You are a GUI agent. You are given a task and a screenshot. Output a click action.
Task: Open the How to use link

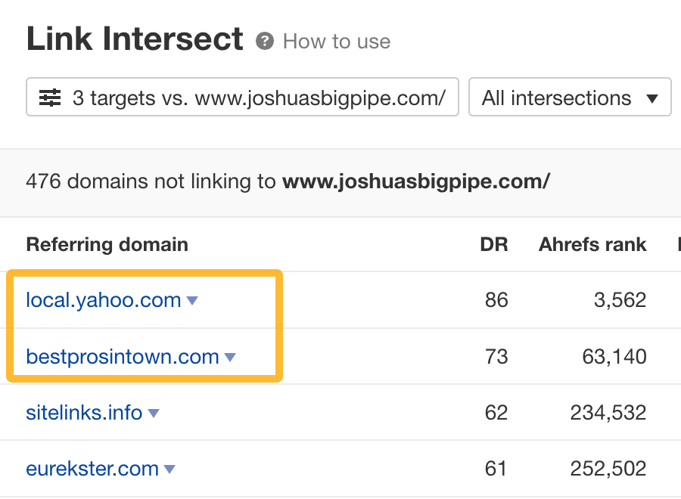tap(336, 42)
